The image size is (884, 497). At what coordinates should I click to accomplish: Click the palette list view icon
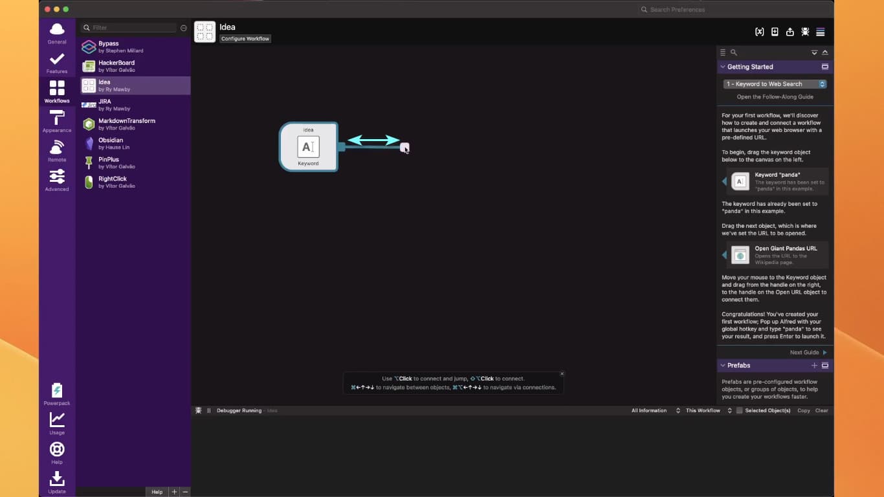tap(723, 52)
